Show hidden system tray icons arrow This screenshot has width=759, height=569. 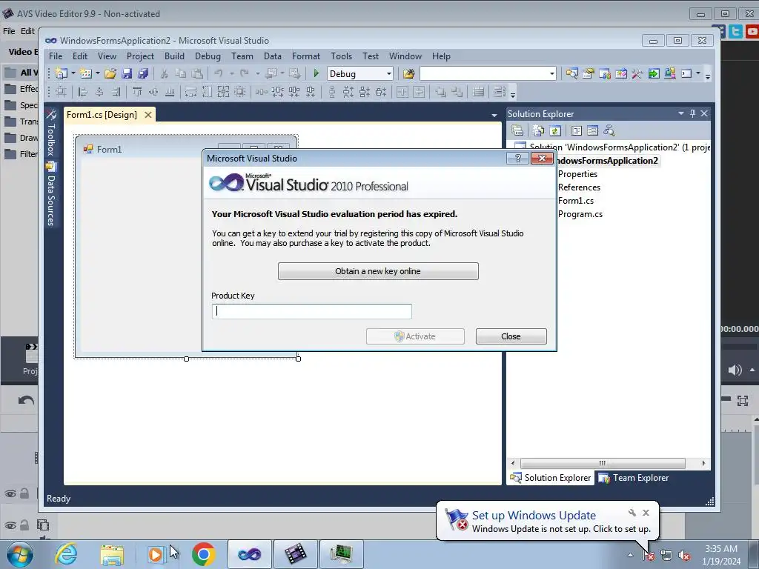(630, 555)
